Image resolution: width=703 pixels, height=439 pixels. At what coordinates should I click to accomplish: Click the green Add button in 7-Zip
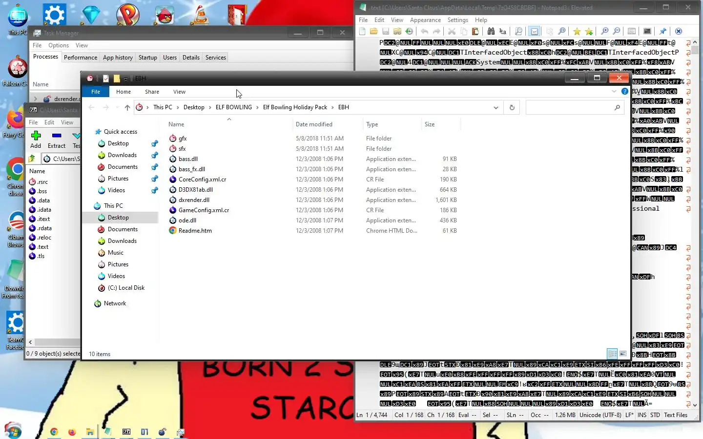coord(36,140)
